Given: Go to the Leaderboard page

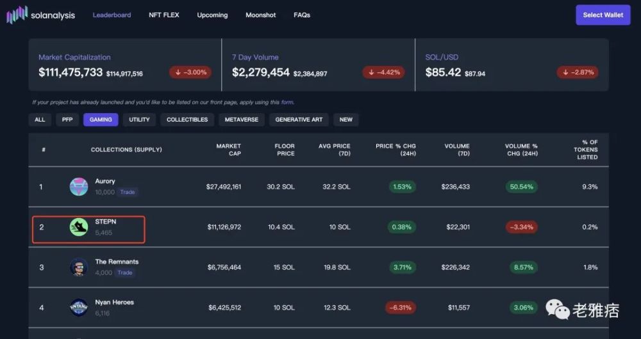Looking at the screenshot, I should point(112,15).
